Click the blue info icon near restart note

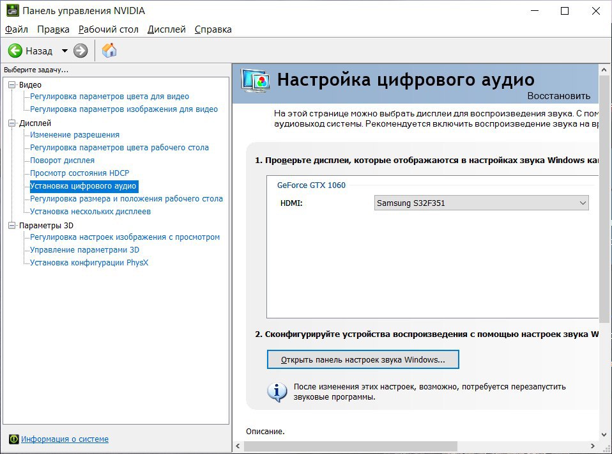pos(277,392)
